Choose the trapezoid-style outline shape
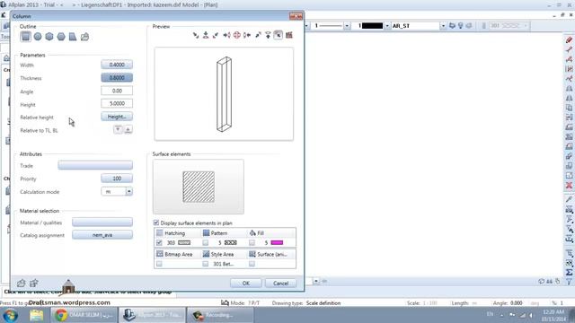 pos(73,37)
